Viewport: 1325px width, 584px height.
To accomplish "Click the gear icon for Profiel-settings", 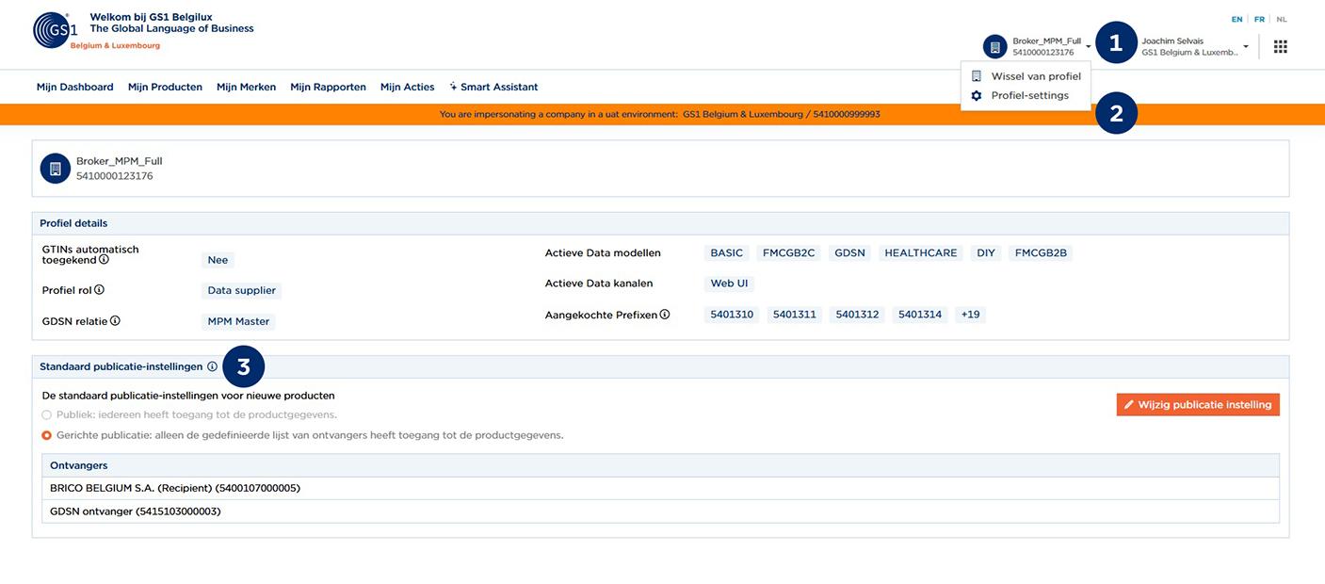I will (977, 95).
